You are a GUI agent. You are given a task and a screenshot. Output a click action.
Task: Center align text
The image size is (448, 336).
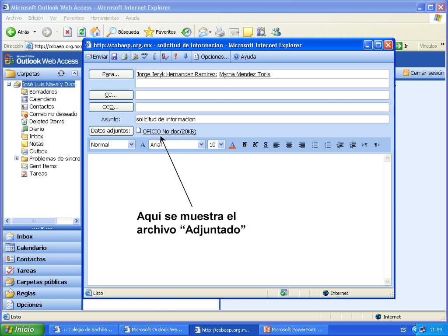coord(289,145)
